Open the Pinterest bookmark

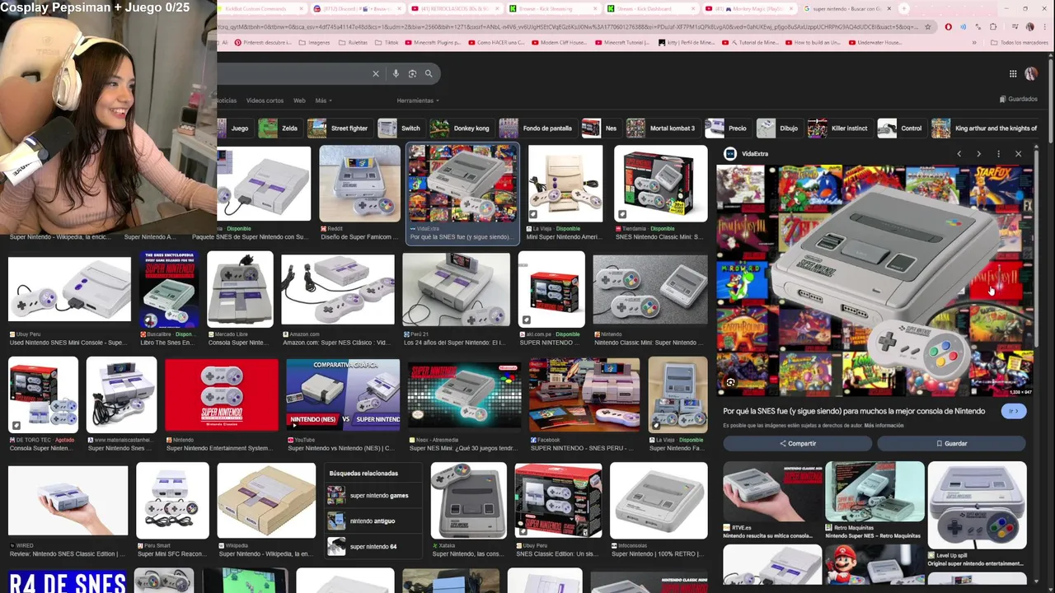(262, 43)
